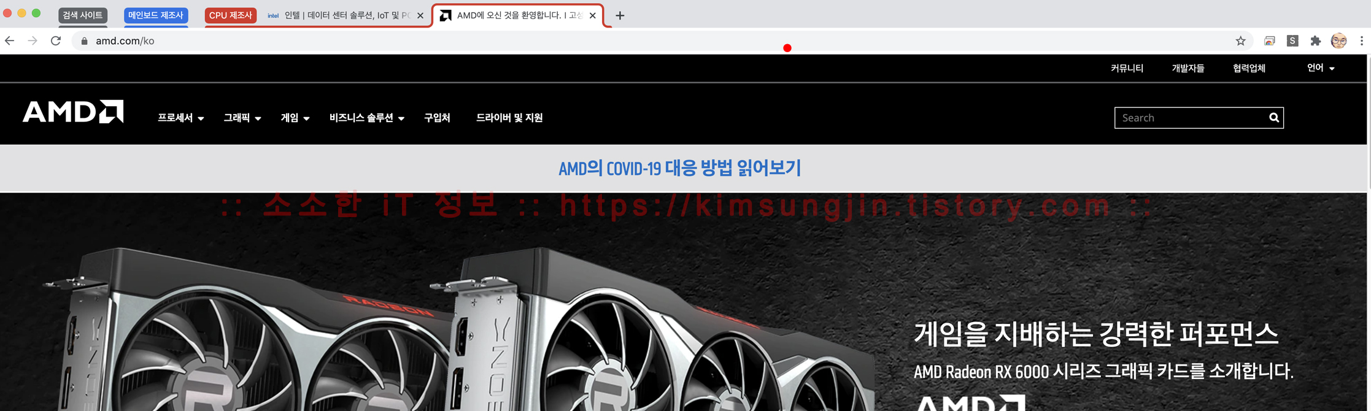Open the 검색 사이트 tab group
Image resolution: width=1371 pixels, height=411 pixels.
click(83, 15)
